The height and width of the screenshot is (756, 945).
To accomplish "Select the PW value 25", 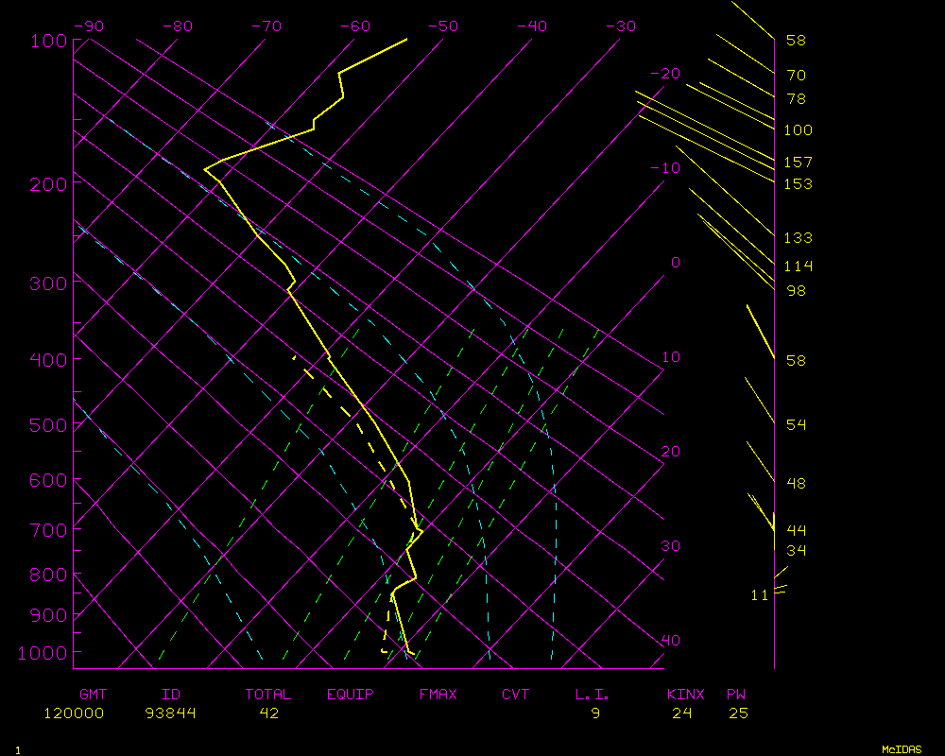I will [x=738, y=713].
